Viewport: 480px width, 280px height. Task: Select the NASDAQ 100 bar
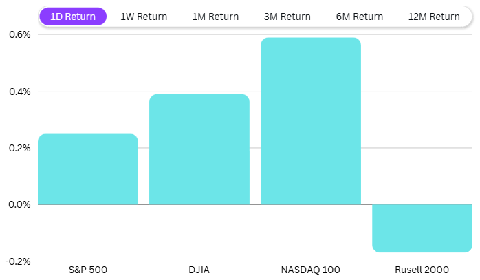click(311, 121)
